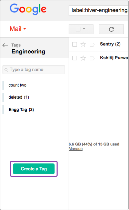This screenshot has width=129, height=210.
Task: Open the Engg Tag item
Action: point(21,110)
